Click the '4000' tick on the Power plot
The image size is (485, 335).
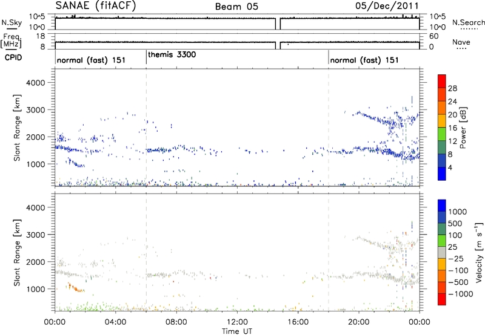coord(35,83)
